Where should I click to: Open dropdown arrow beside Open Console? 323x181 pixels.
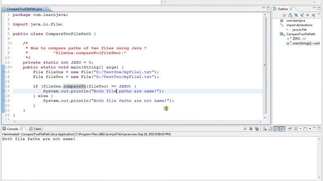pyautogui.click(x=310, y=129)
